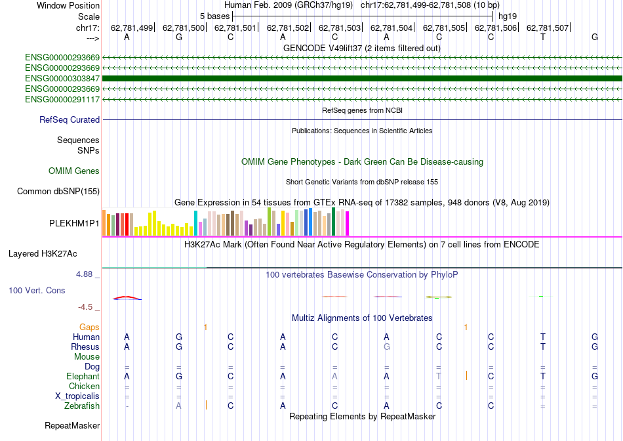Select the Zebrafish species row label
The height and width of the screenshot is (441, 623).
point(82,406)
